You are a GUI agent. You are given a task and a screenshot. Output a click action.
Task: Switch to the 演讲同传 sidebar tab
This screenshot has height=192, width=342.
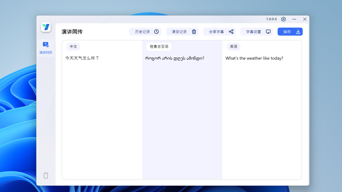click(x=45, y=48)
